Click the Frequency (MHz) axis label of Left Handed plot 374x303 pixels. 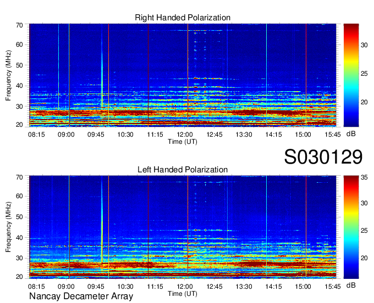click(9, 227)
